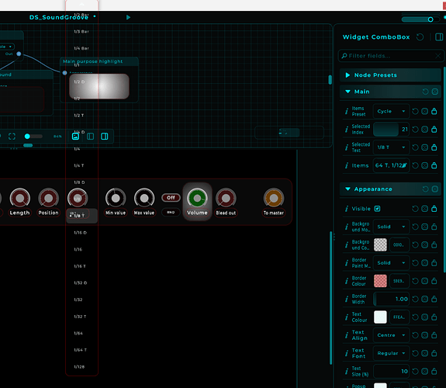Select the image preview view icon
This screenshot has height=388, width=446.
[76, 137]
